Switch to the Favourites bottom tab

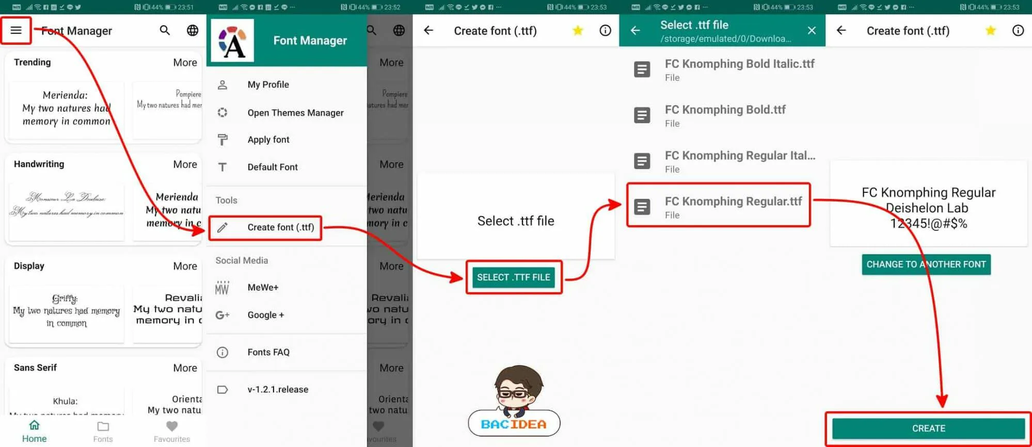172,432
